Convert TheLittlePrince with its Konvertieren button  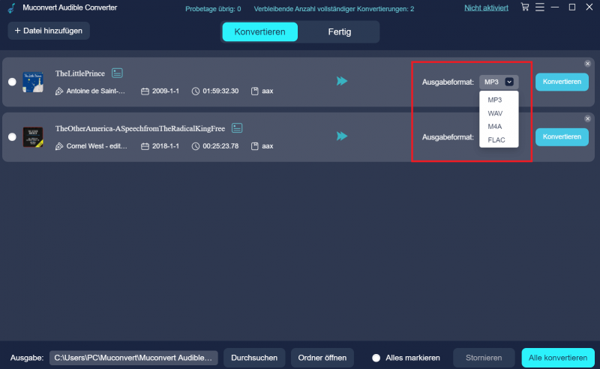(x=562, y=82)
